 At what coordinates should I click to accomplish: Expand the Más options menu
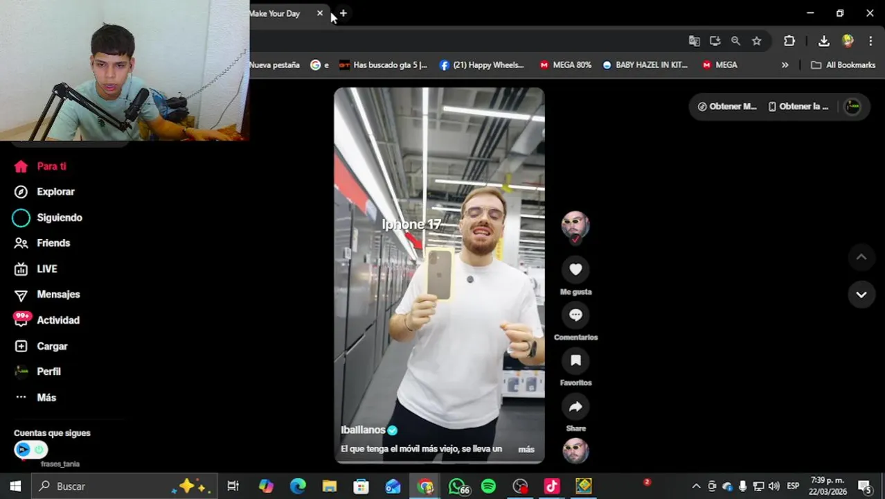coord(35,397)
